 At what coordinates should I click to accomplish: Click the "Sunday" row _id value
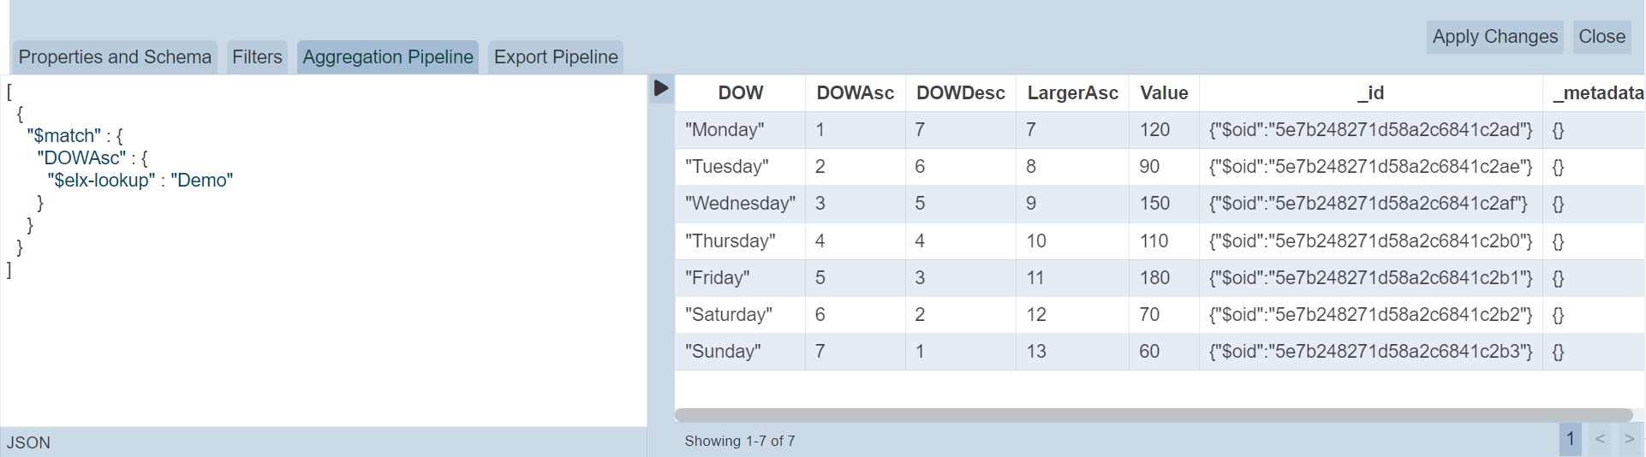1370,352
